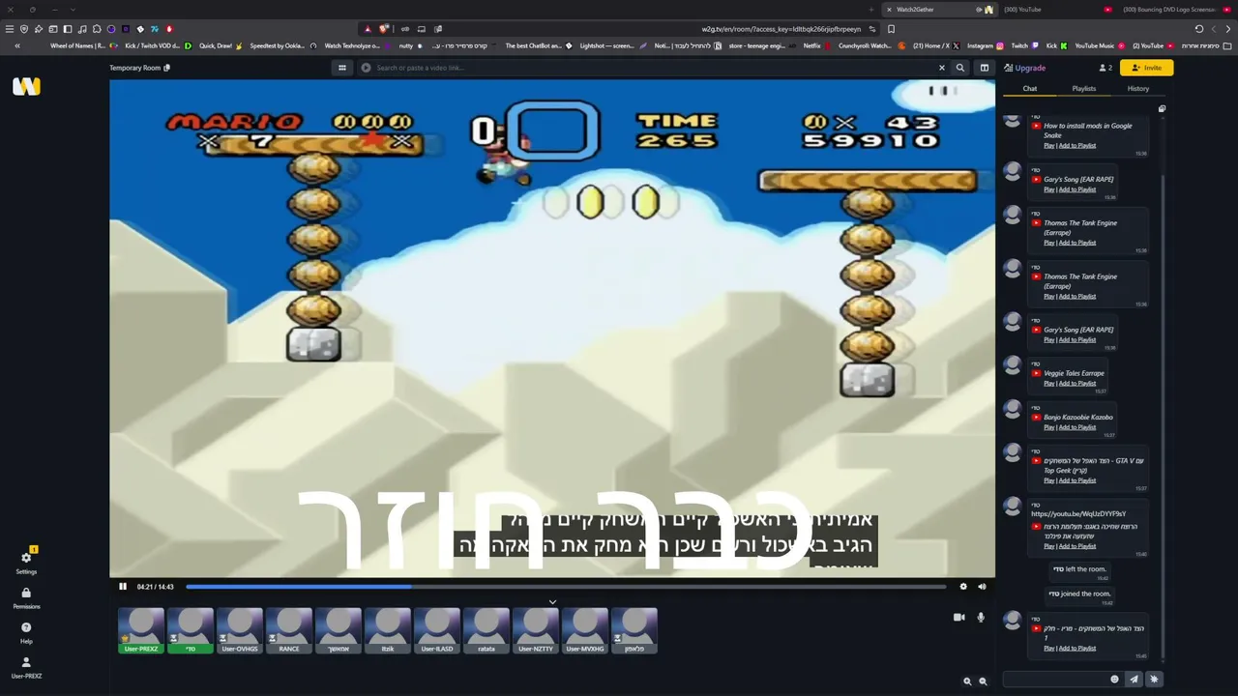Image resolution: width=1238 pixels, height=696 pixels.
Task: Select the RANCE avatar tile
Action: 289,630
